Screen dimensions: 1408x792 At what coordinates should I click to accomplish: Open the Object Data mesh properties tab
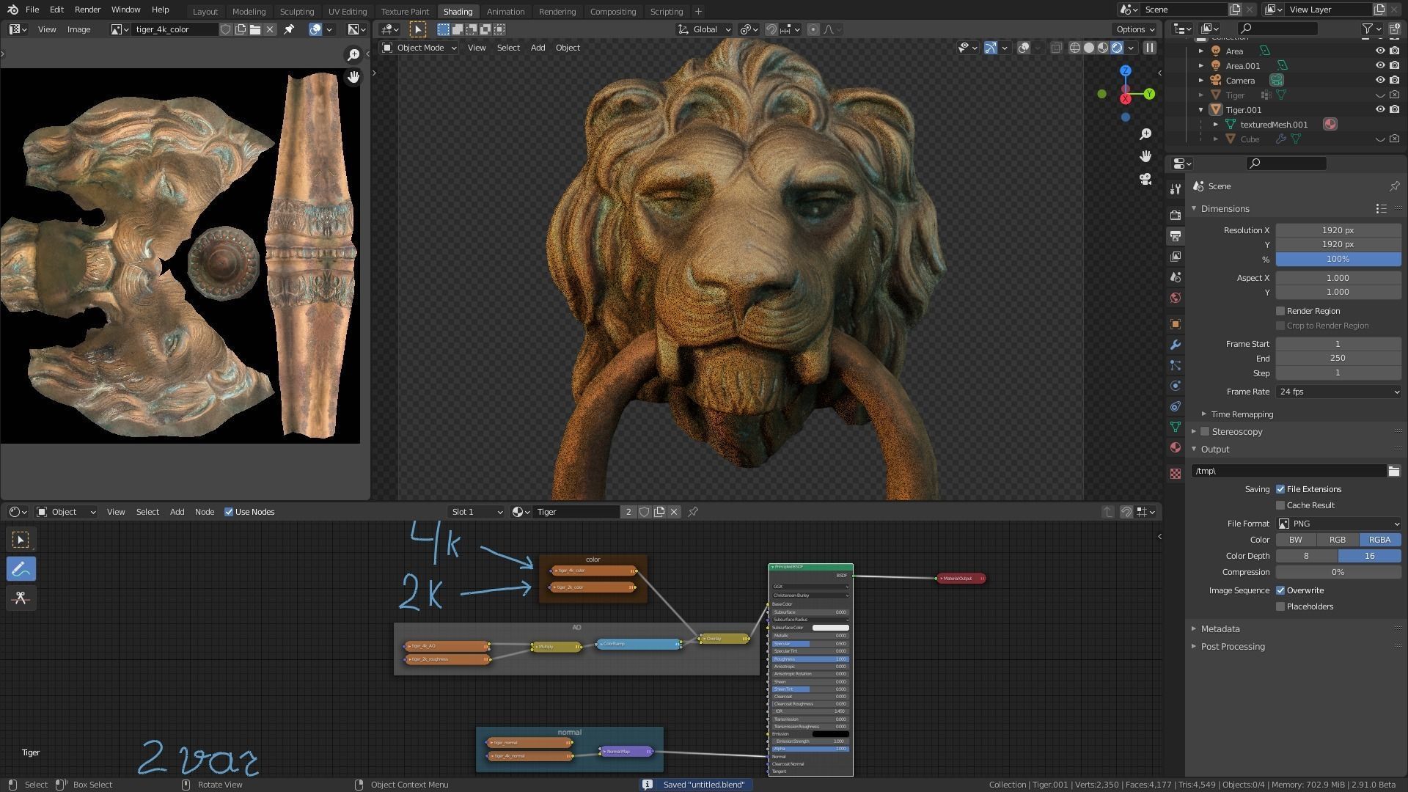coord(1176,427)
